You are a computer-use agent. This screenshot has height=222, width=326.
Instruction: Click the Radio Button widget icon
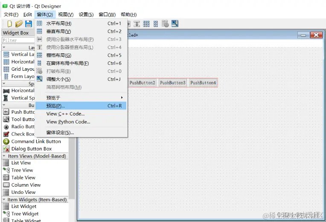coord(6,127)
